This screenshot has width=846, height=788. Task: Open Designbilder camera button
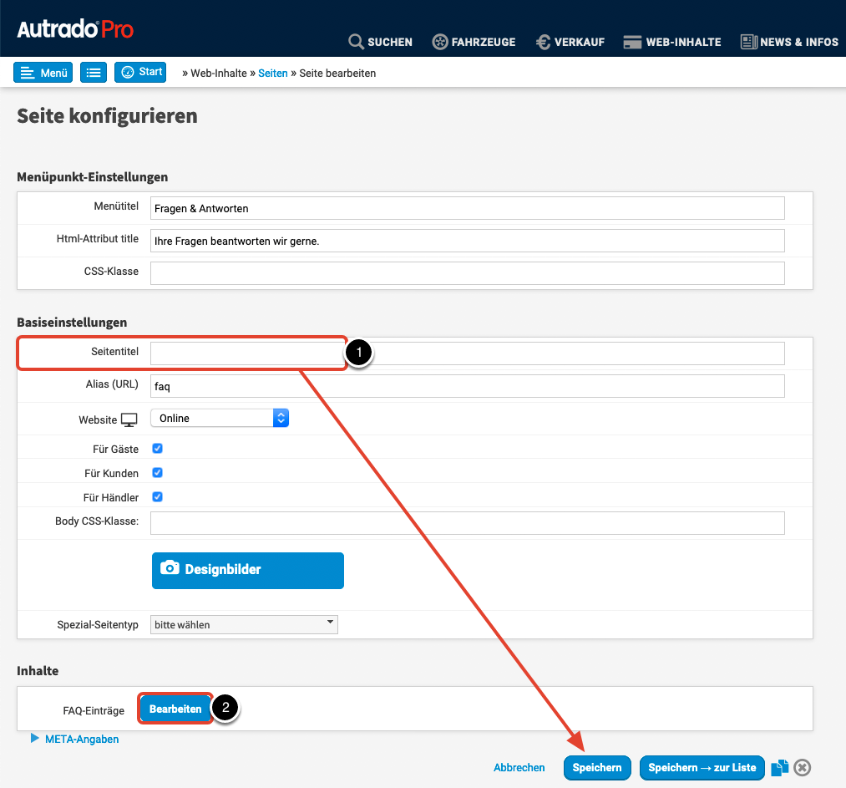(x=247, y=570)
